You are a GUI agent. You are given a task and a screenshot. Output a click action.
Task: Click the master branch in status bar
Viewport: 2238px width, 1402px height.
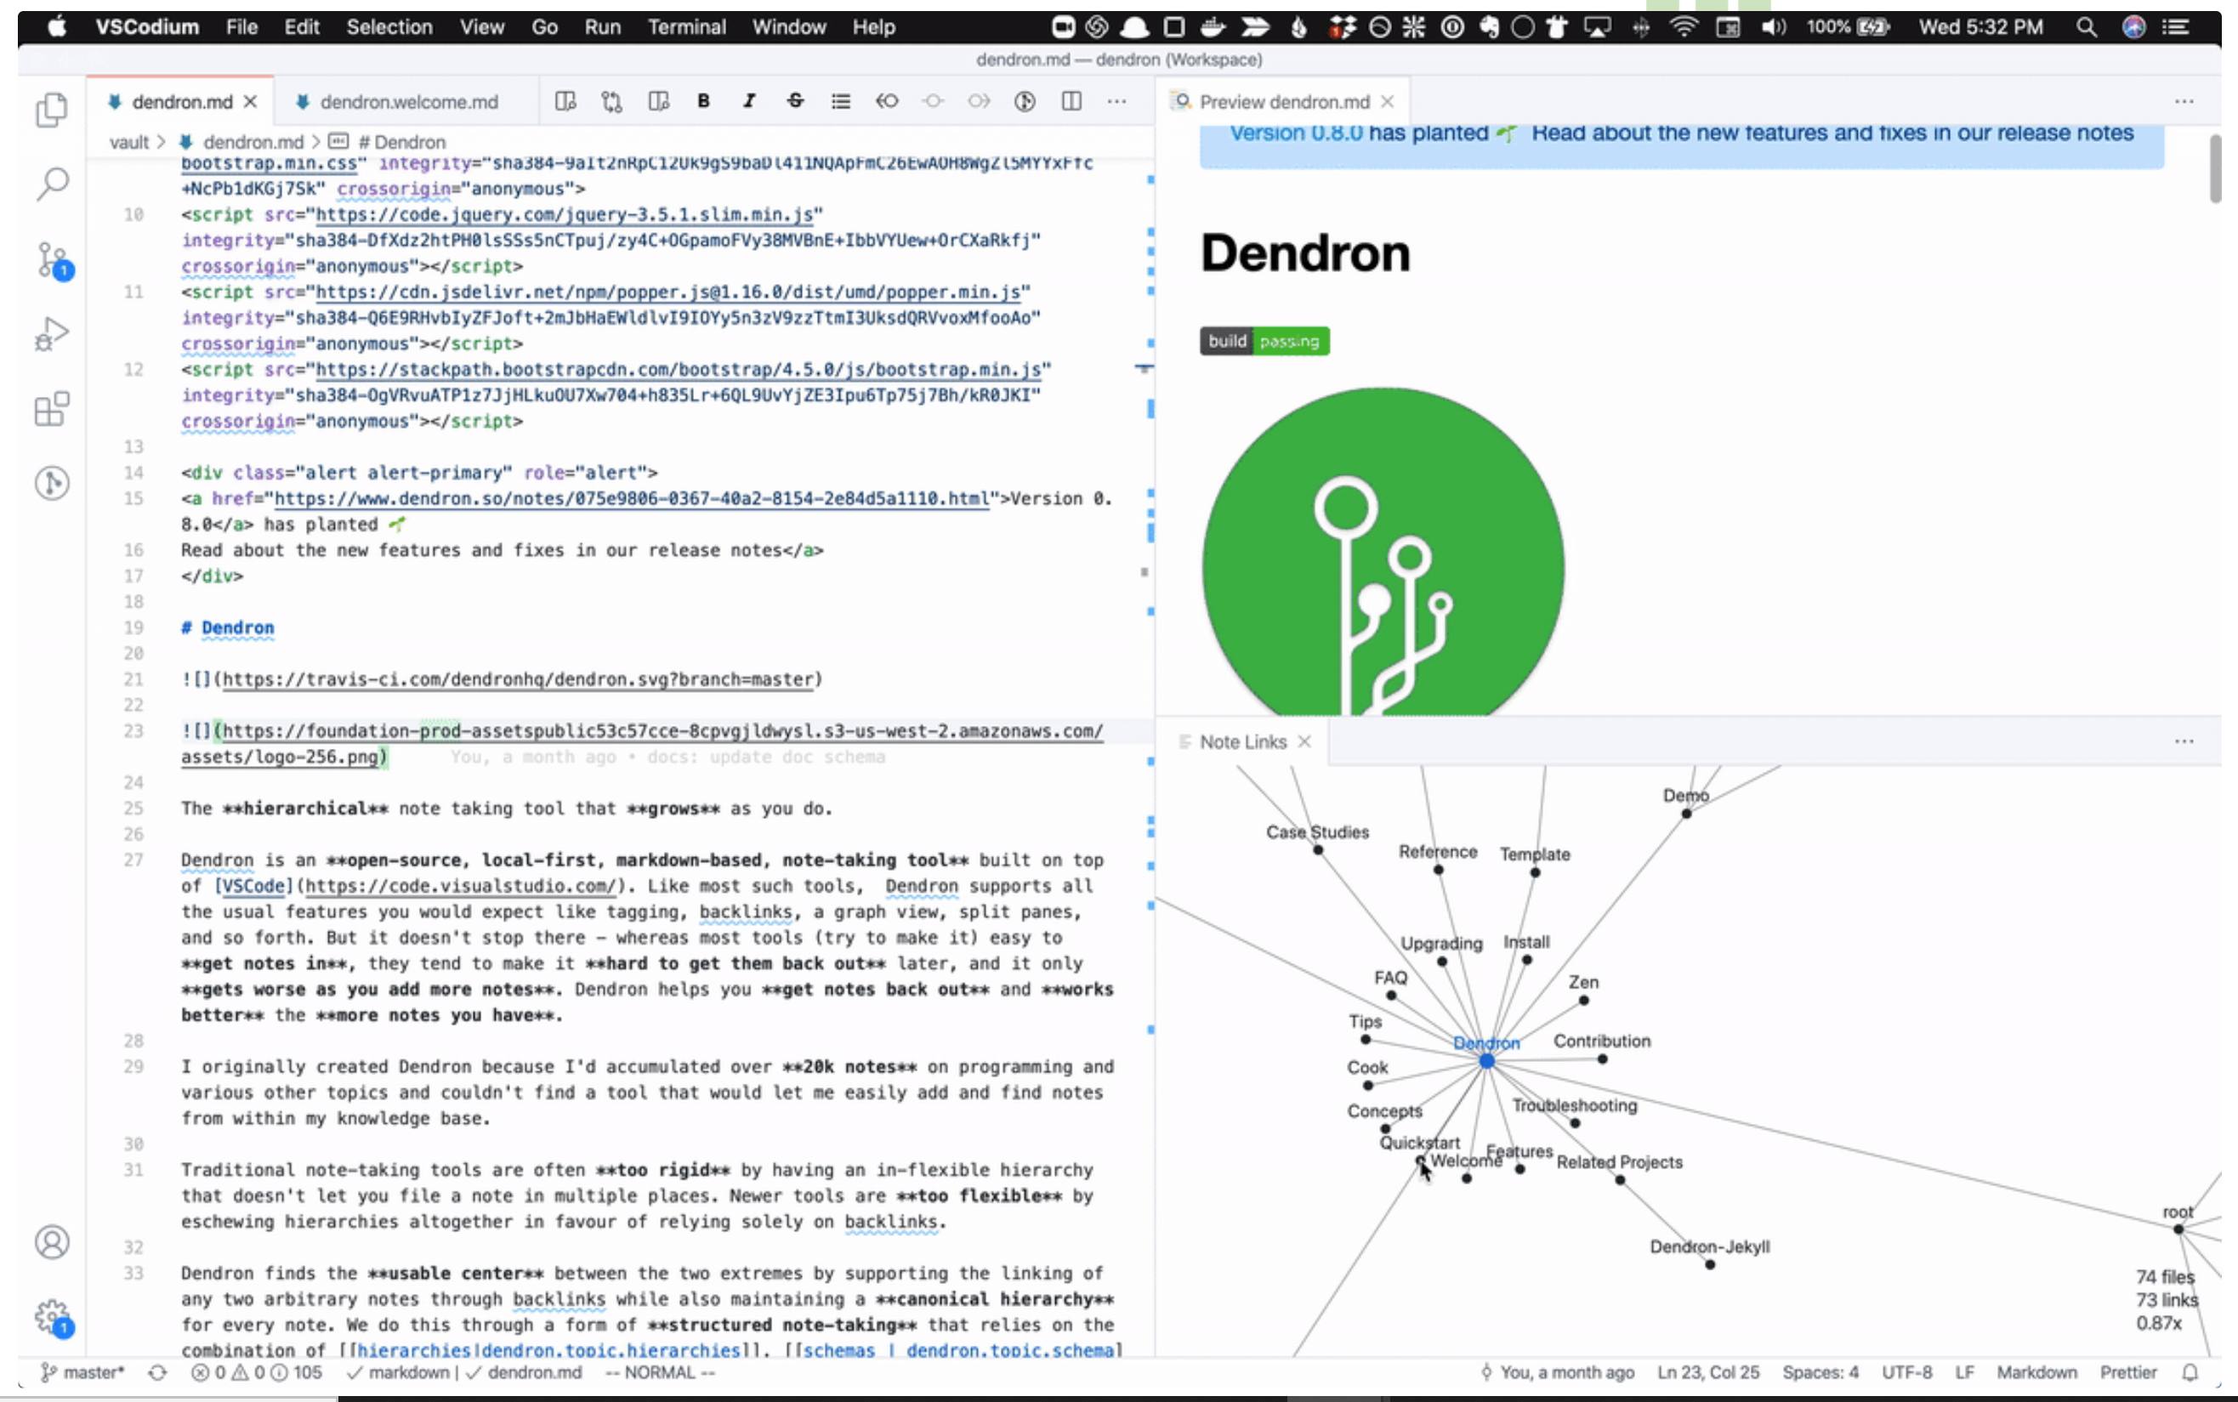82,1372
